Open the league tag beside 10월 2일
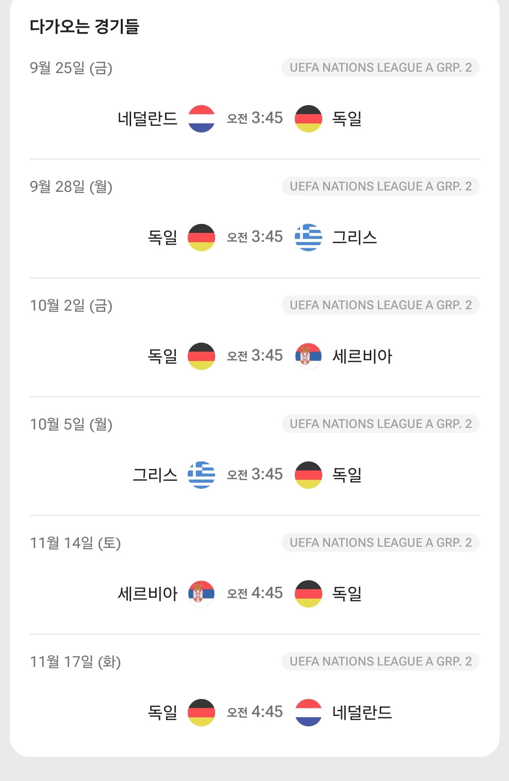The height and width of the screenshot is (781, 509). (381, 305)
